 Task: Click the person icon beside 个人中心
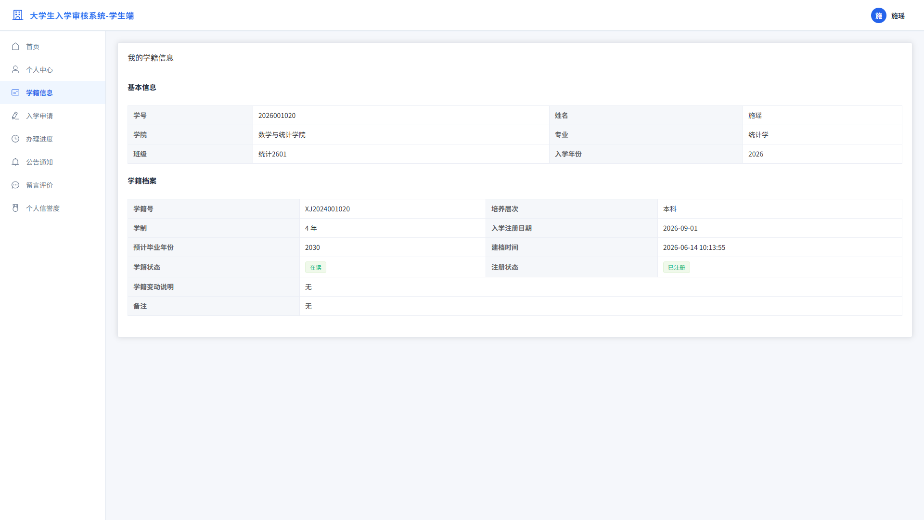(x=15, y=69)
